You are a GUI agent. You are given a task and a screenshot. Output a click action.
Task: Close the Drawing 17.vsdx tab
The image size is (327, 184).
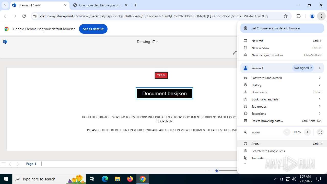tap(65, 5)
